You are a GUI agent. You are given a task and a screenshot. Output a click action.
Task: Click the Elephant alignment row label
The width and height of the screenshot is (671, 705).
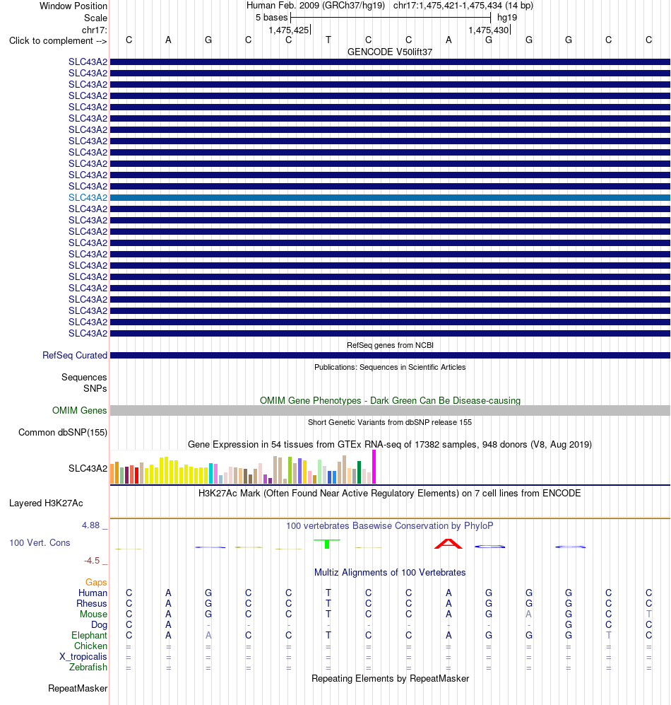tap(90, 635)
